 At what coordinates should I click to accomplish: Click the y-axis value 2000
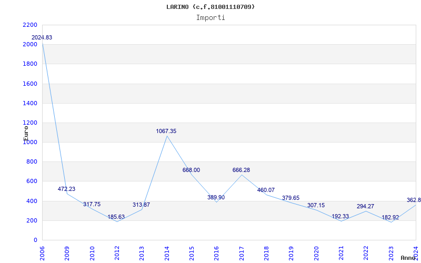pos(30,45)
